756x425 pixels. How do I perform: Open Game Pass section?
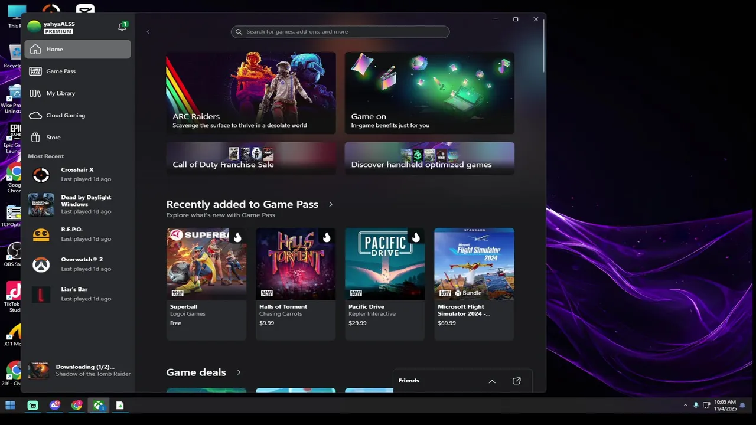[78, 71]
